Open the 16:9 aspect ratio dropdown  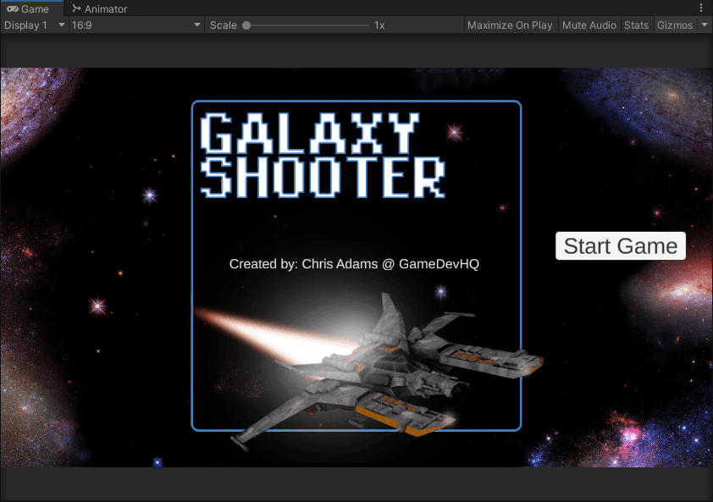pos(135,25)
